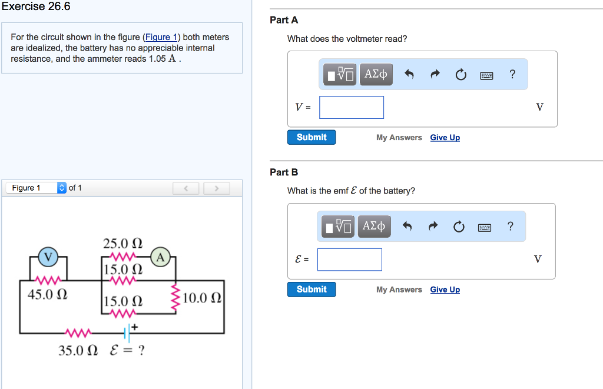Image resolution: width=603 pixels, height=389 pixels.
Task: Click the redo arrow in Part A toolbar
Action: point(435,74)
